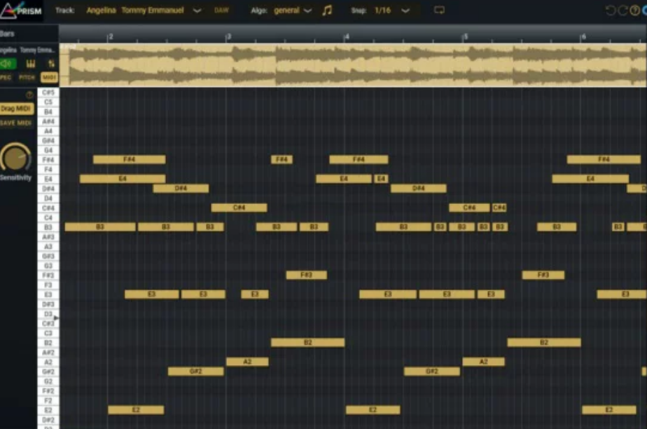Select the F#3 note in bar 3

click(x=307, y=275)
